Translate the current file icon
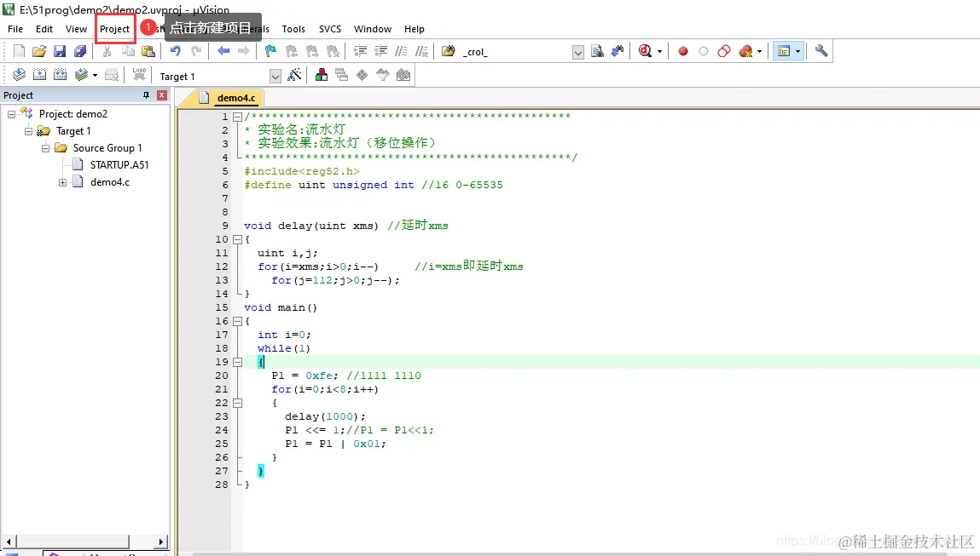 (19, 76)
